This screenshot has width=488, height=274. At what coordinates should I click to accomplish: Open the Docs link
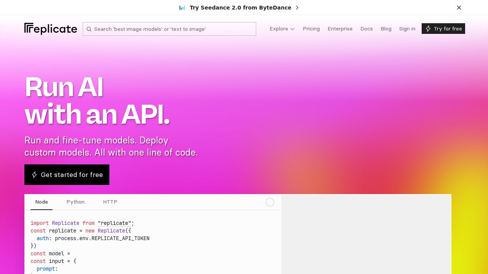coord(366,29)
